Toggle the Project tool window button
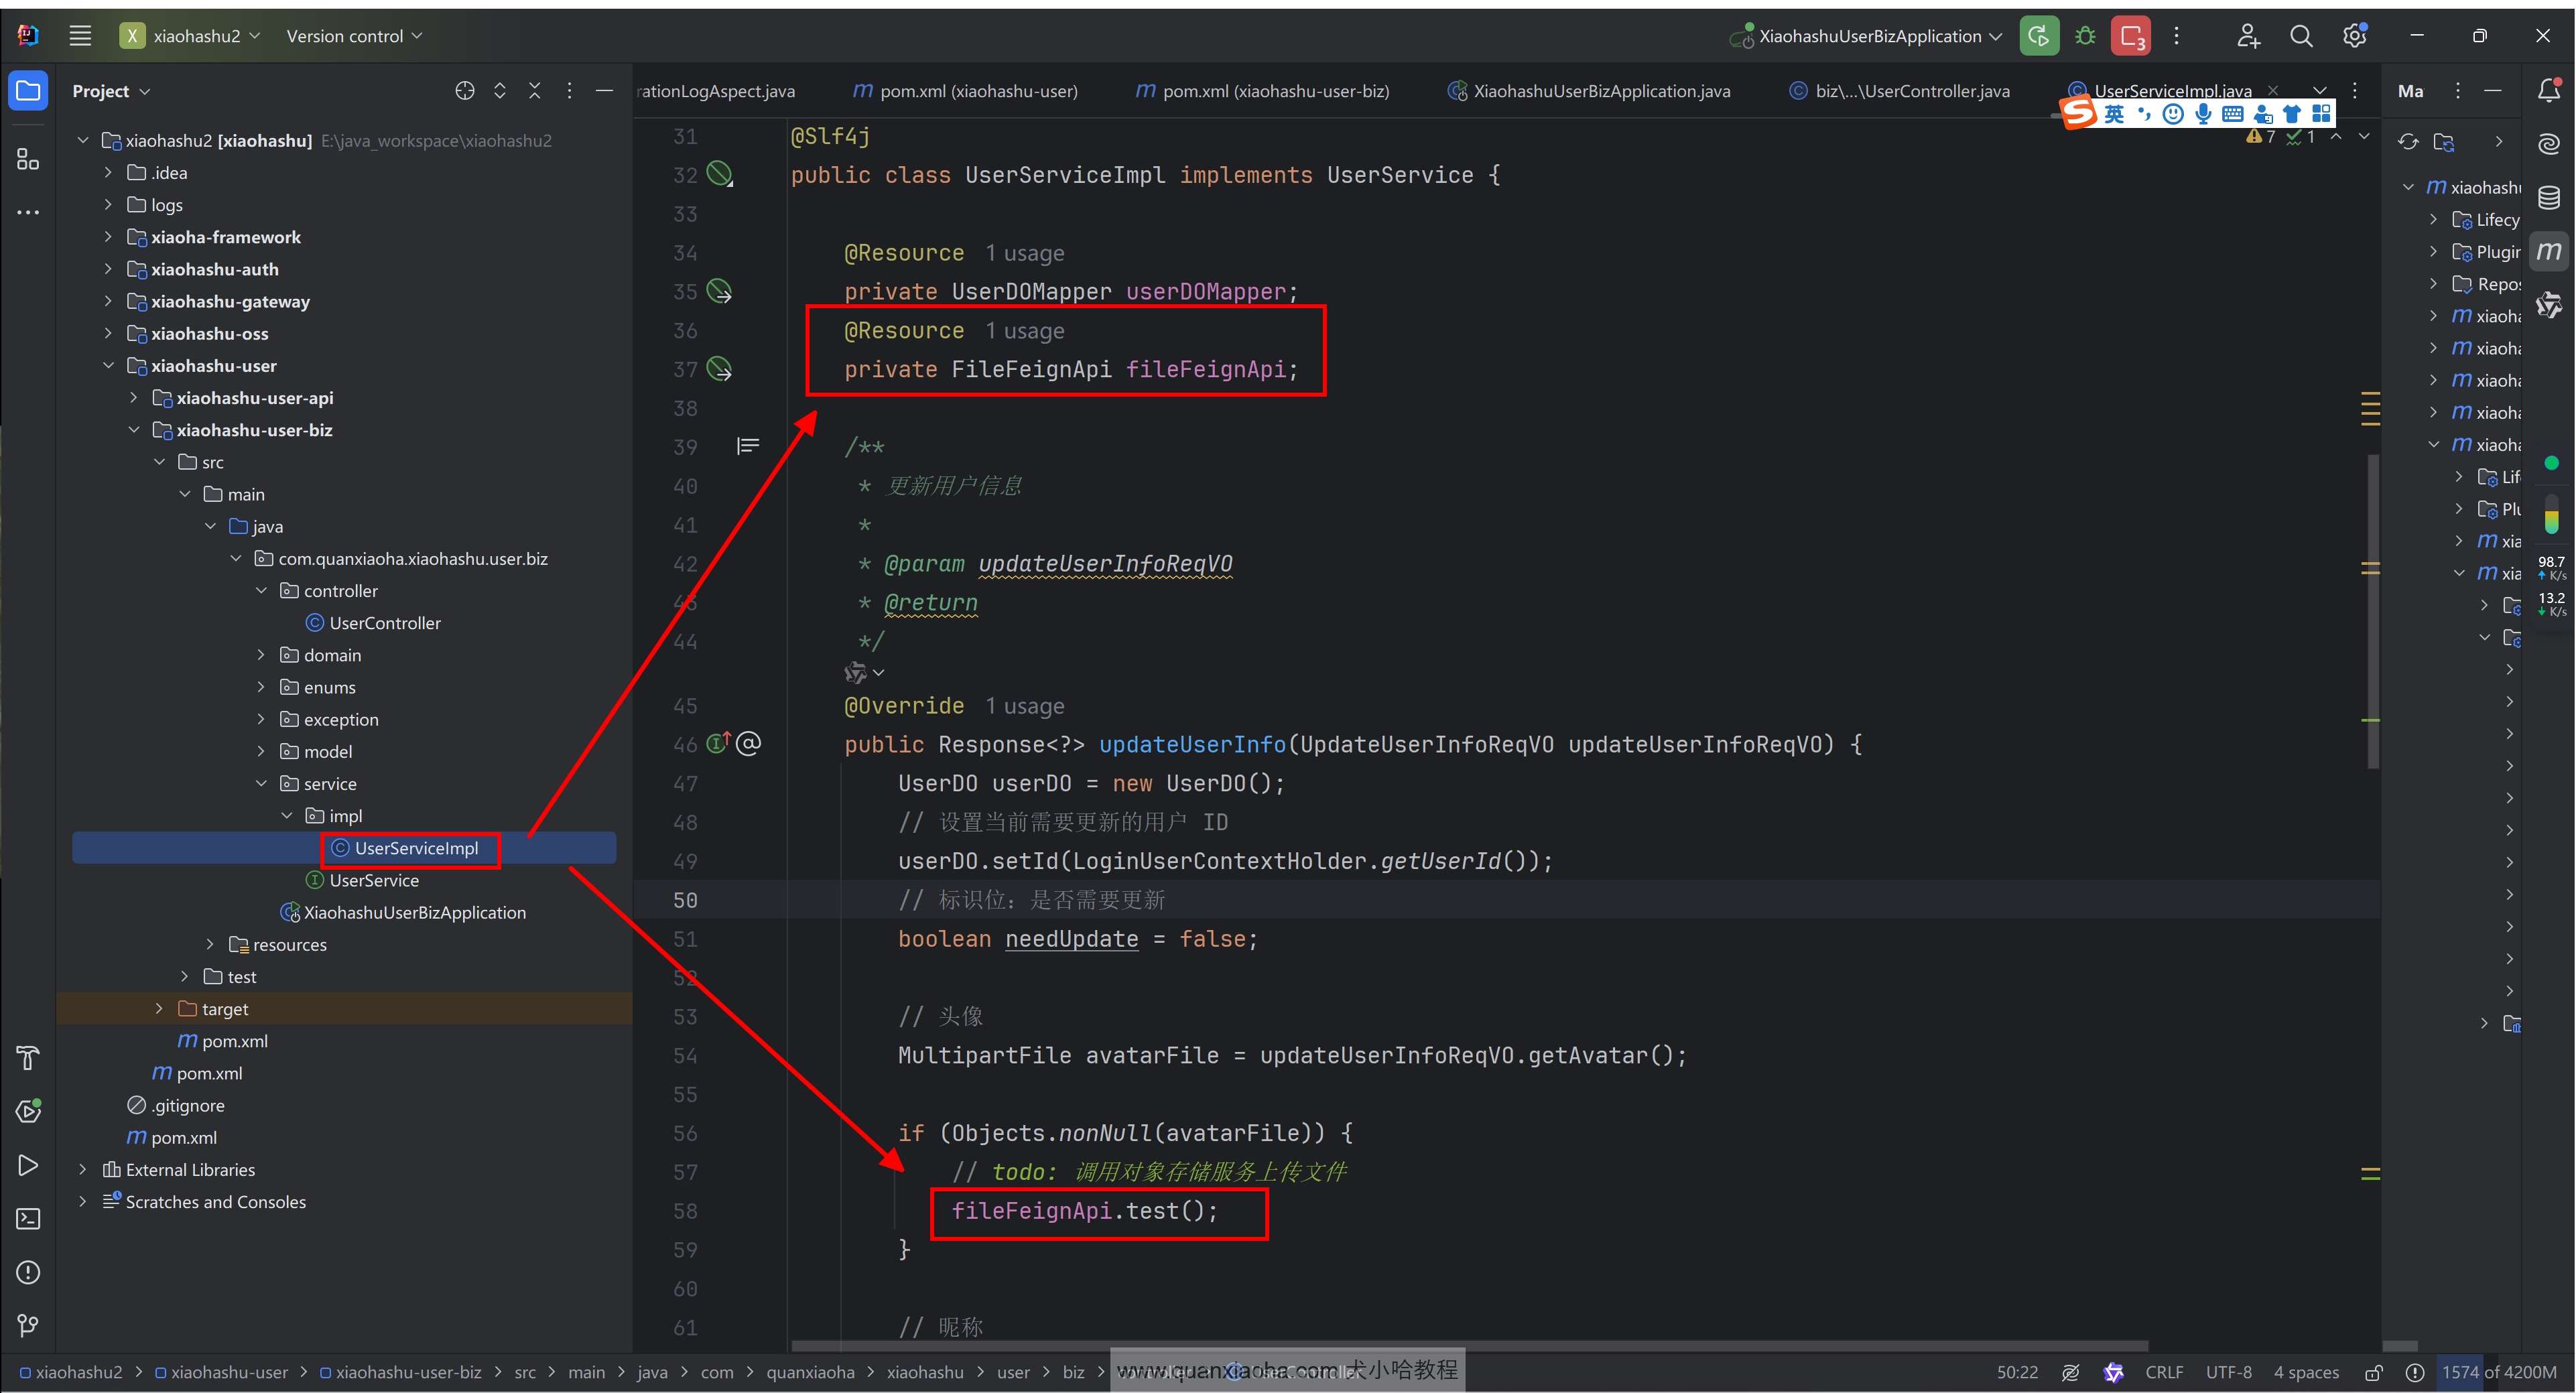 [28, 91]
